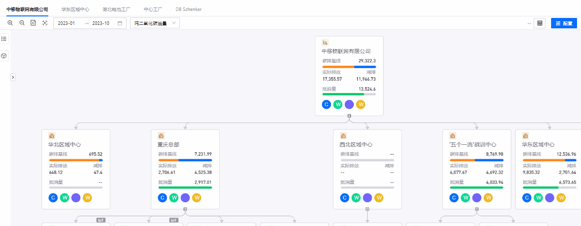Click blue C badge on 重庆总部
Viewport: 581px width, 226px height.
click(162, 198)
